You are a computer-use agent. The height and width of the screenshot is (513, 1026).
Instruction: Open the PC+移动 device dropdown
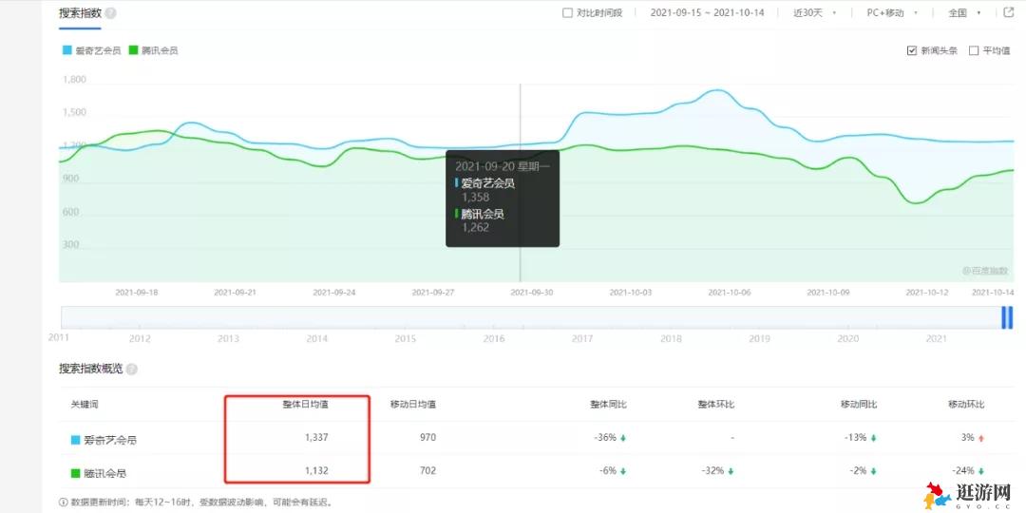click(x=892, y=13)
